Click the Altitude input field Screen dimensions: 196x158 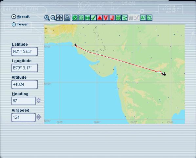(25, 85)
